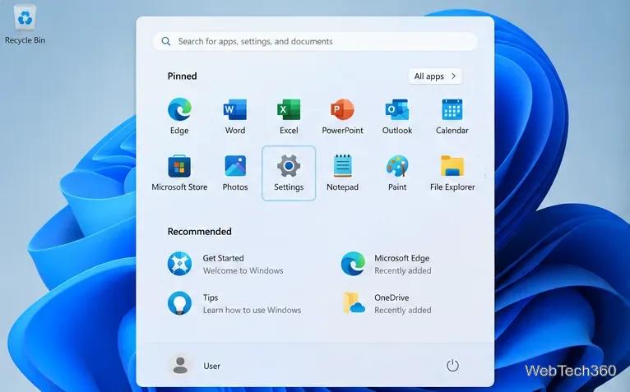Open the Paint app
630x392 pixels.
[x=397, y=173]
